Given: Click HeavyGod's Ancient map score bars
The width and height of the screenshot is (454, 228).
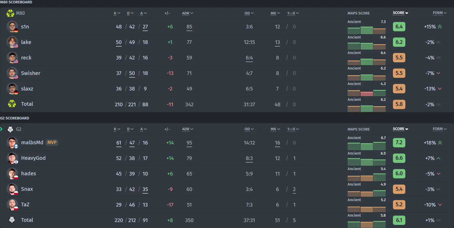Looking at the screenshot, I should (x=367, y=162).
